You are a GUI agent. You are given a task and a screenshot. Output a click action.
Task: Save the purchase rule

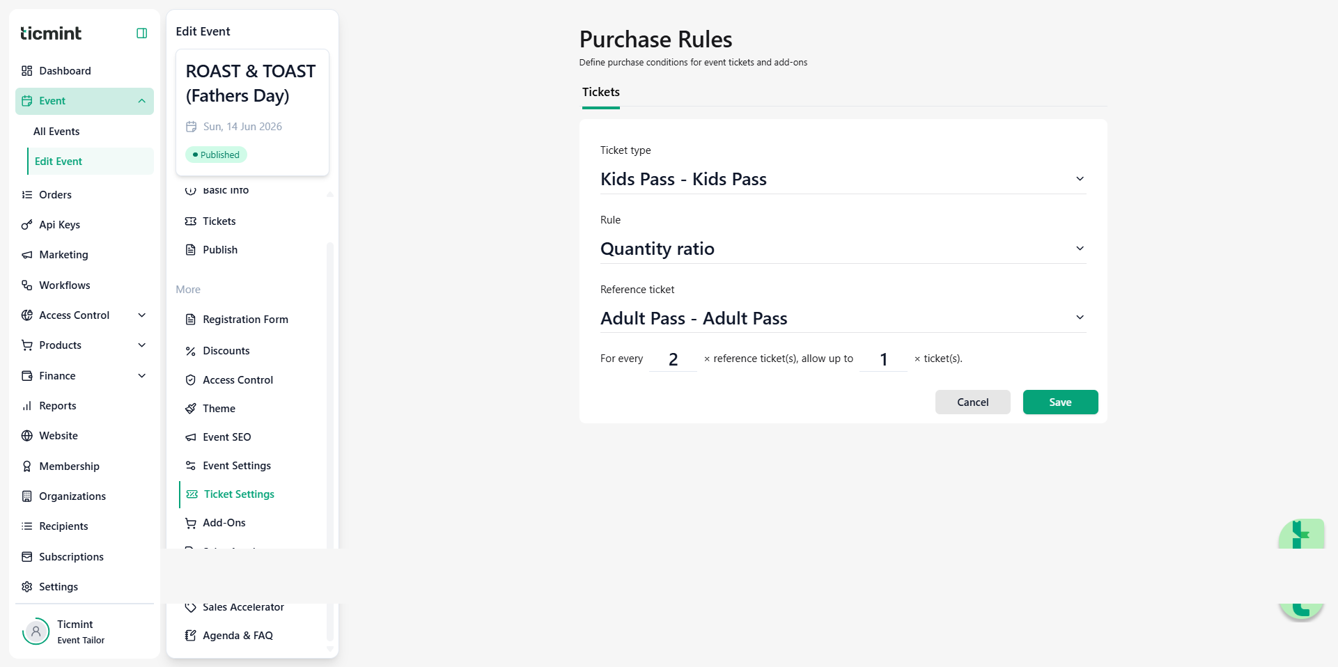click(1060, 402)
